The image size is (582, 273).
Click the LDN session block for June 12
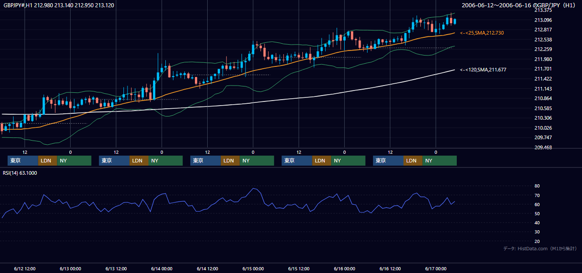pyautogui.click(x=47, y=161)
